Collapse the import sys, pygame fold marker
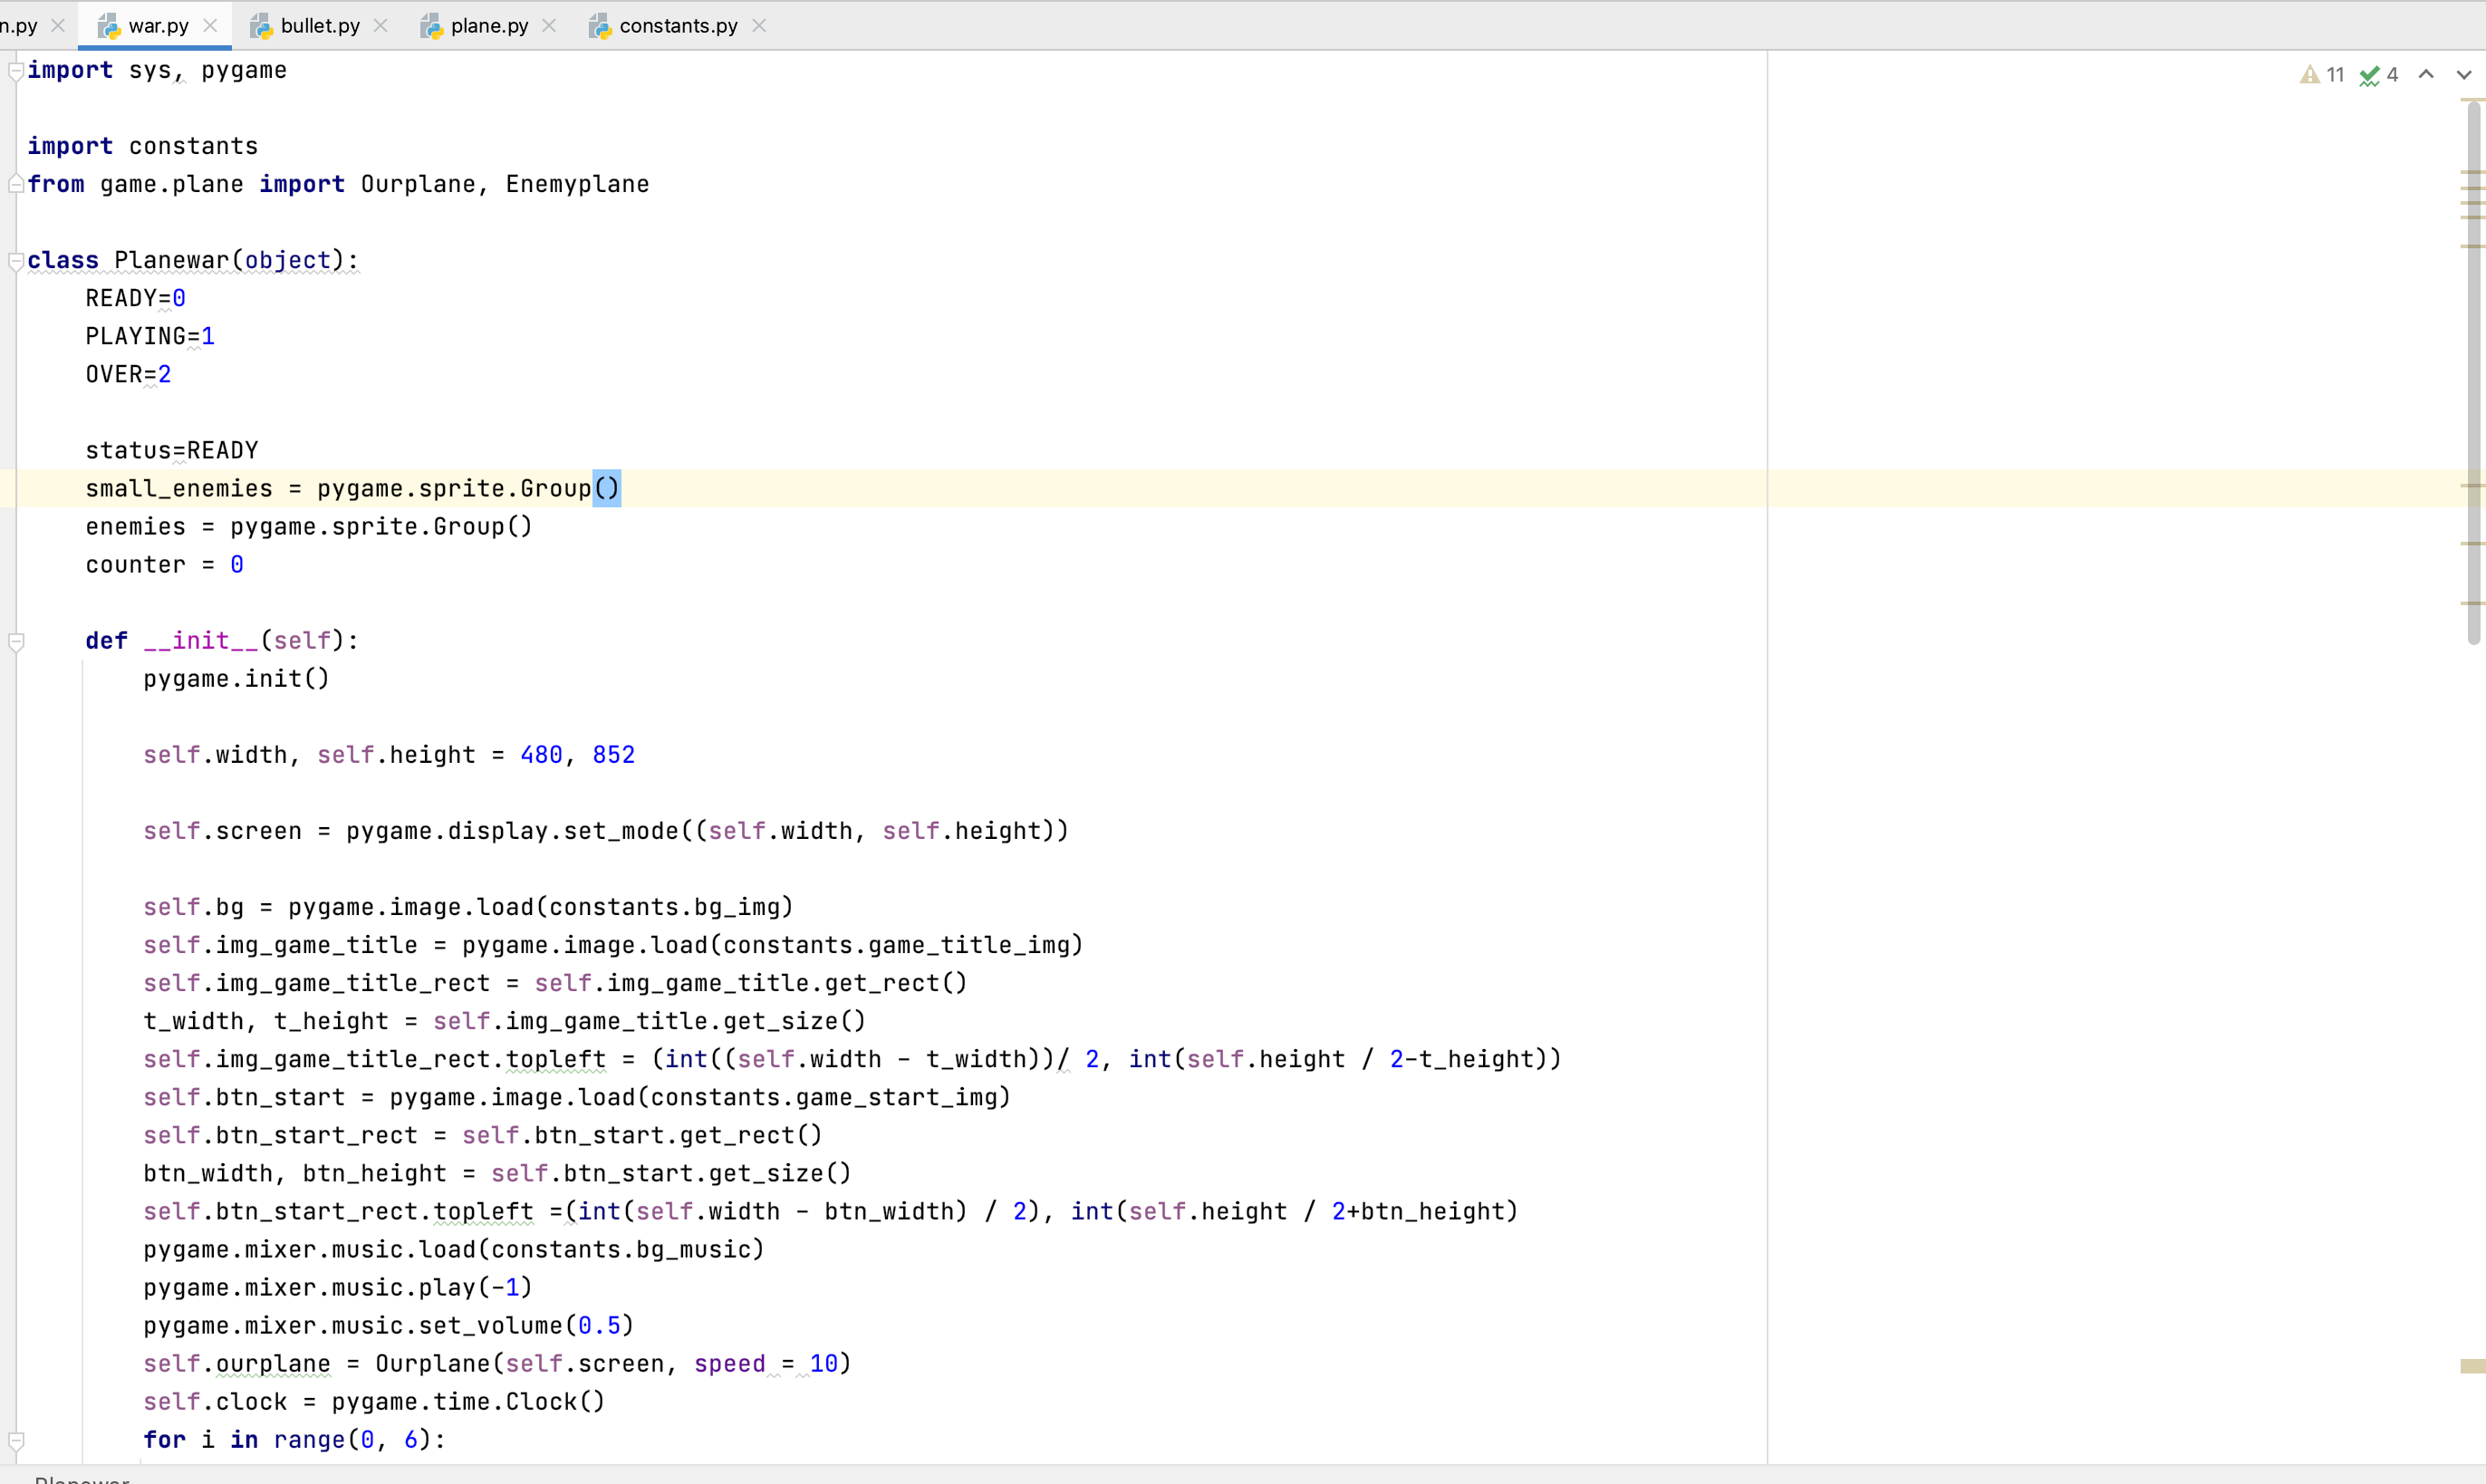This screenshot has width=2486, height=1484. point(16,71)
